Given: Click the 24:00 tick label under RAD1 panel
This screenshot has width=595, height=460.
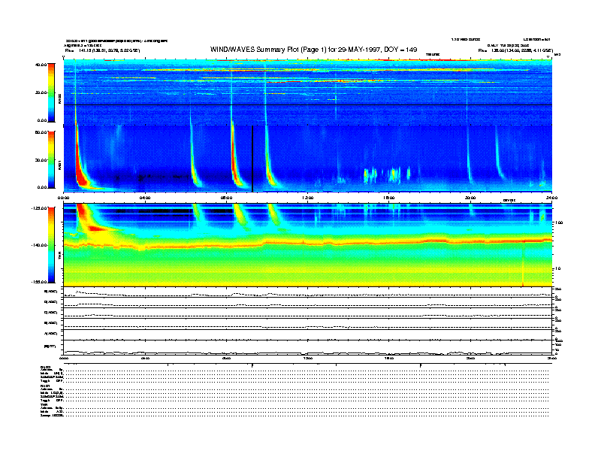Looking at the screenshot, I should point(551,198).
